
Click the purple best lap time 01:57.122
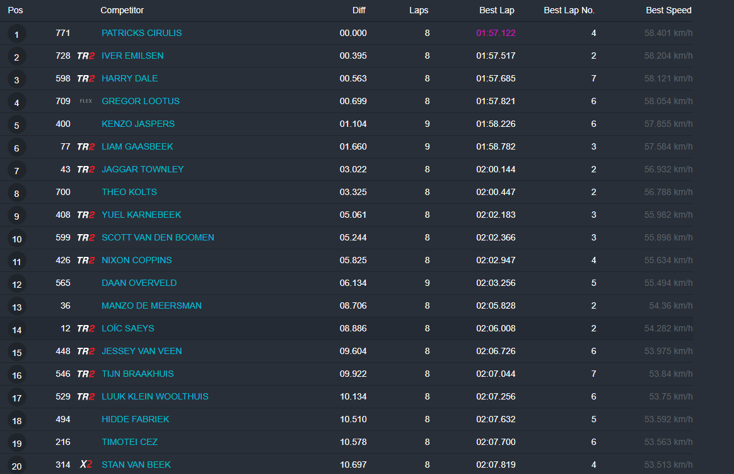pos(495,33)
